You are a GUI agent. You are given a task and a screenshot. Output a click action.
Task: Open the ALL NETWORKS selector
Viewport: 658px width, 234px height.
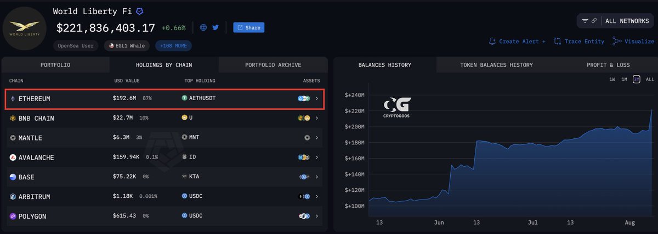(x=627, y=21)
